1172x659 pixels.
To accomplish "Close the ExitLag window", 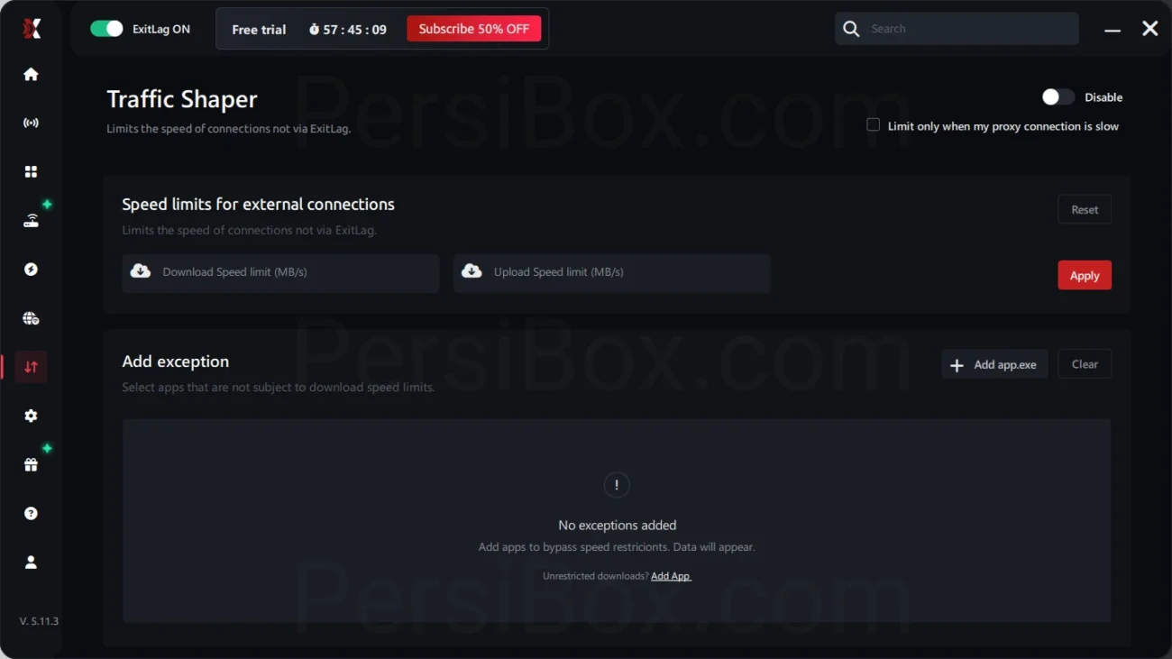I will coord(1149,29).
